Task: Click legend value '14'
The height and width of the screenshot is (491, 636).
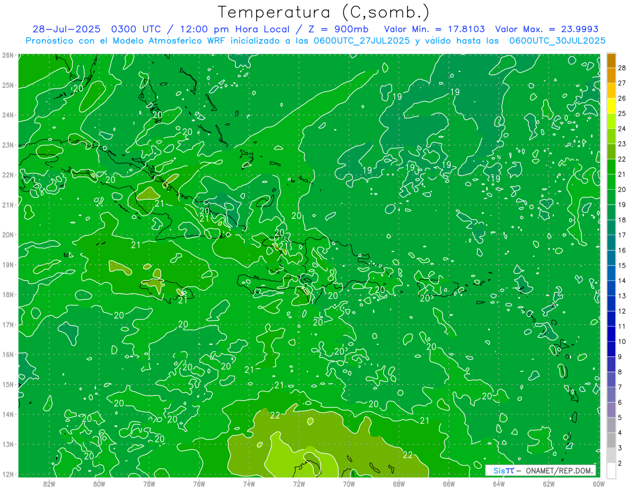Action: click(622, 281)
